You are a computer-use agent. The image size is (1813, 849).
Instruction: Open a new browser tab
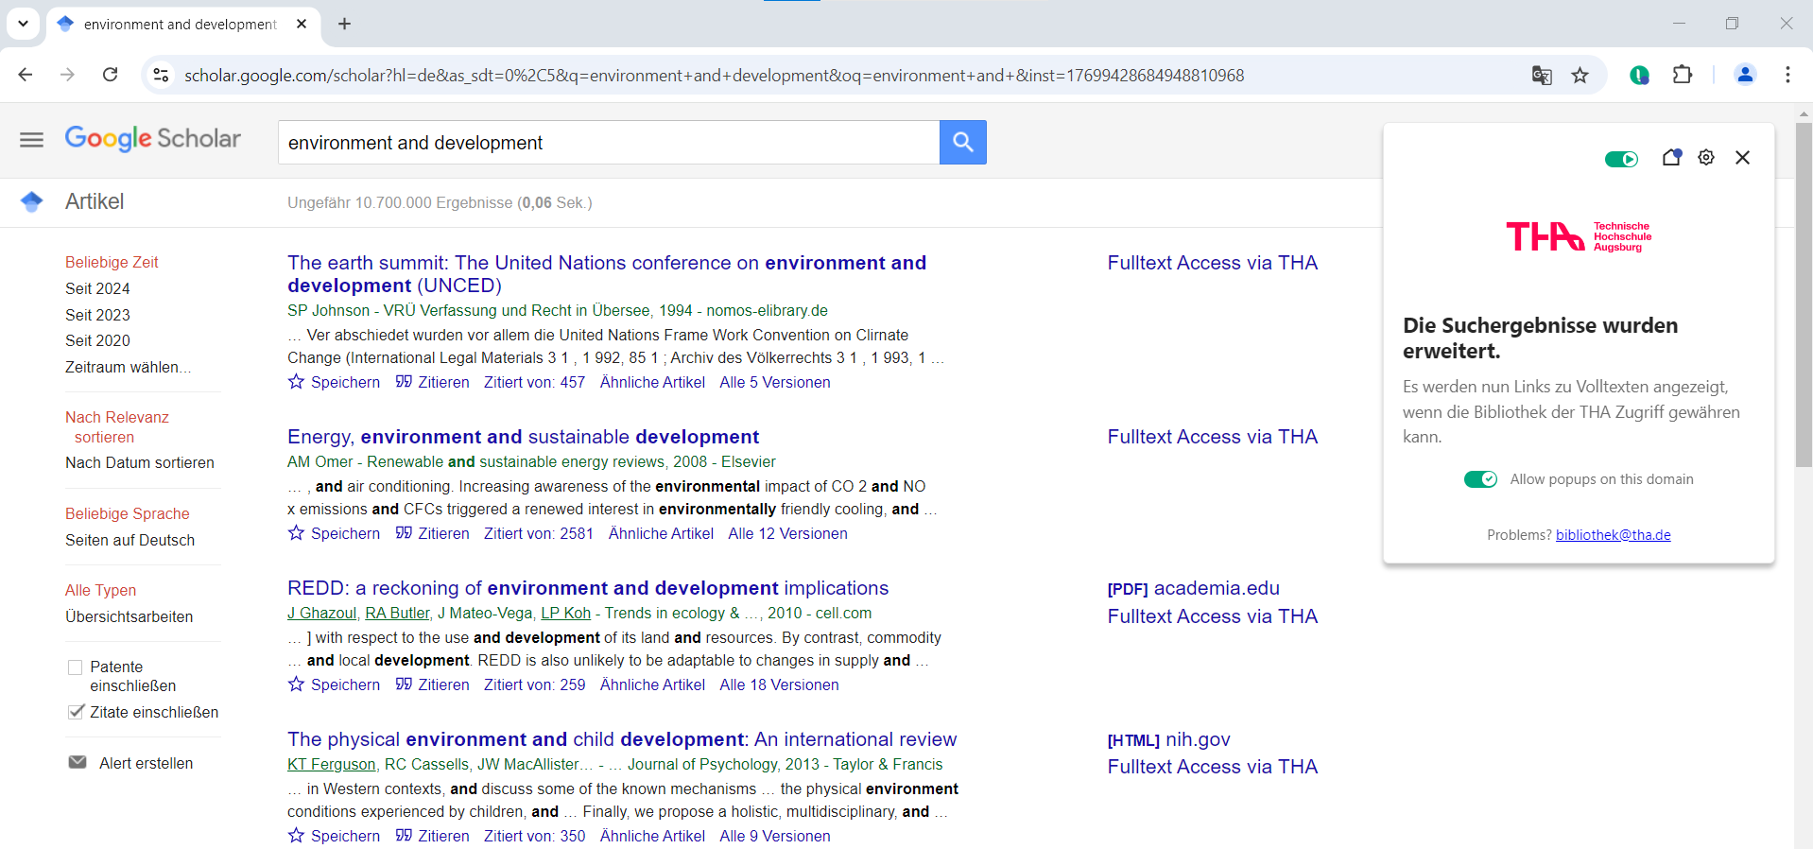(344, 24)
